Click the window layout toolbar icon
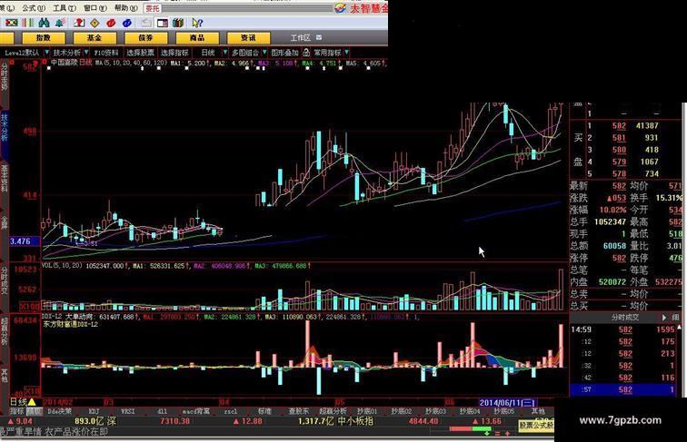Screen dimensions: 687x442 [162, 23]
